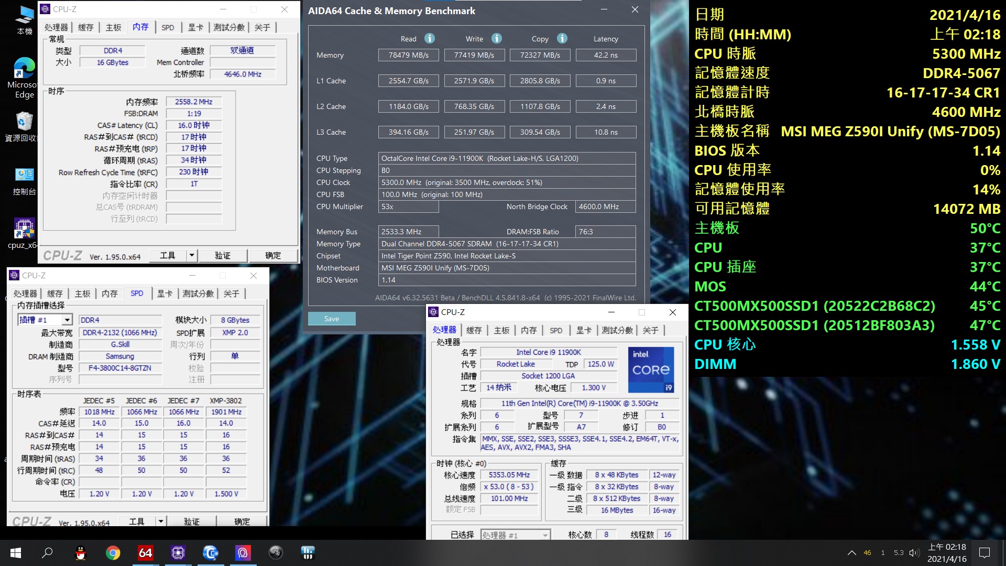Open the notification center icon

(985, 553)
